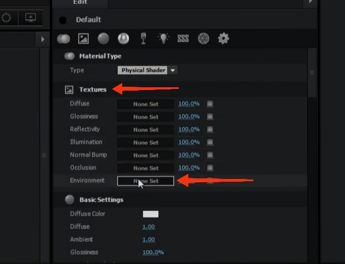
Task: Click the gear settings icon
Action: pyautogui.click(x=223, y=39)
